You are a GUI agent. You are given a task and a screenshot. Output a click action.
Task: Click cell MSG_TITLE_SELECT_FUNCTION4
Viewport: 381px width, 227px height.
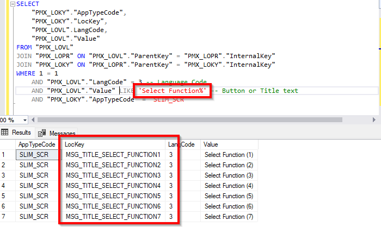tap(113, 186)
